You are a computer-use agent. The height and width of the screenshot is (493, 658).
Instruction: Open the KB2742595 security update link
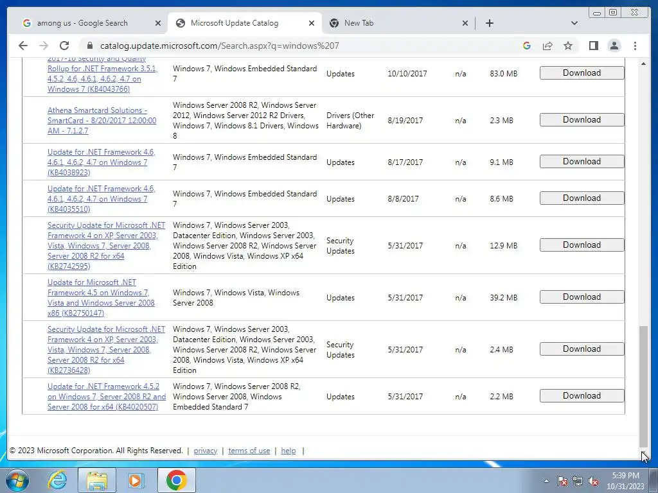pyautogui.click(x=106, y=246)
